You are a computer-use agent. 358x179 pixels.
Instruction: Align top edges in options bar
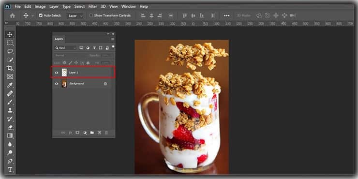(185, 15)
